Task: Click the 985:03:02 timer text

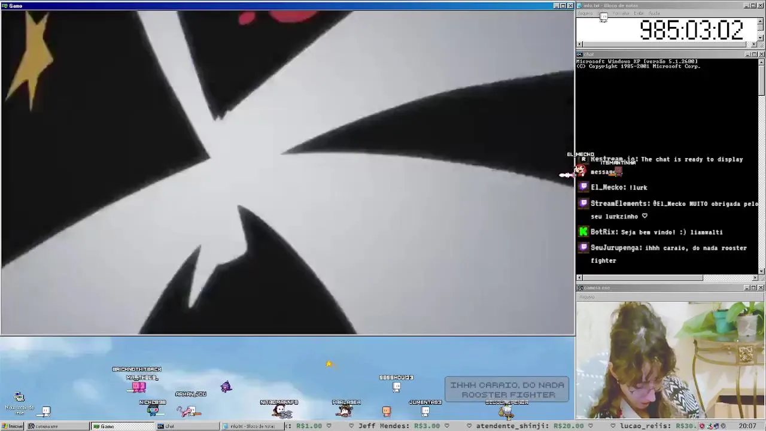Action: point(691,30)
